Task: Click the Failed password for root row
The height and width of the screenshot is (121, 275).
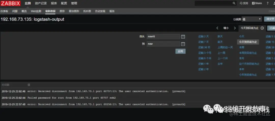Action: coord(137,98)
